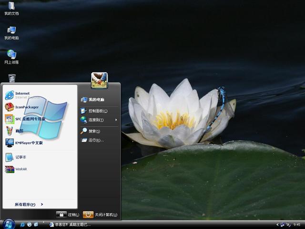Viewport: 305px width, 229px height.
Task: Launch Internet Explorer from Quick Launch
Action: tap(22, 225)
